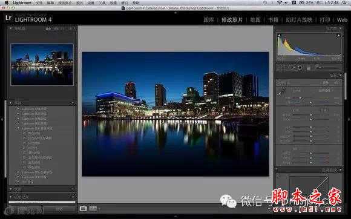351x219 pixels.
Task: Open the Help (帮助) menu
Action: (136, 2)
